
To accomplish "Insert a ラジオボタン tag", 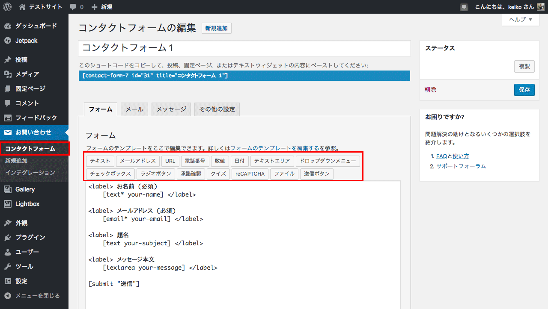I will pyautogui.click(x=156, y=174).
